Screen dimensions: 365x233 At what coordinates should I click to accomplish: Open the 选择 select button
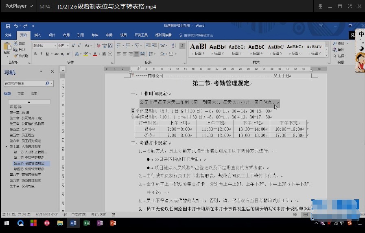(x=340, y=56)
